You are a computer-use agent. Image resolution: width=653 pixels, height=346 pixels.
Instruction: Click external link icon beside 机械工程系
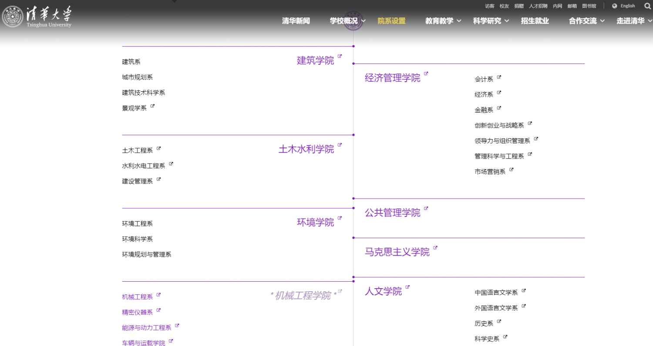158,295
